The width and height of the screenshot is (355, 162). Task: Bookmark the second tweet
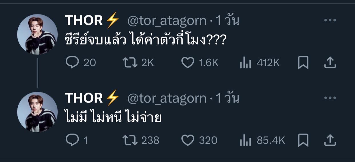click(303, 140)
